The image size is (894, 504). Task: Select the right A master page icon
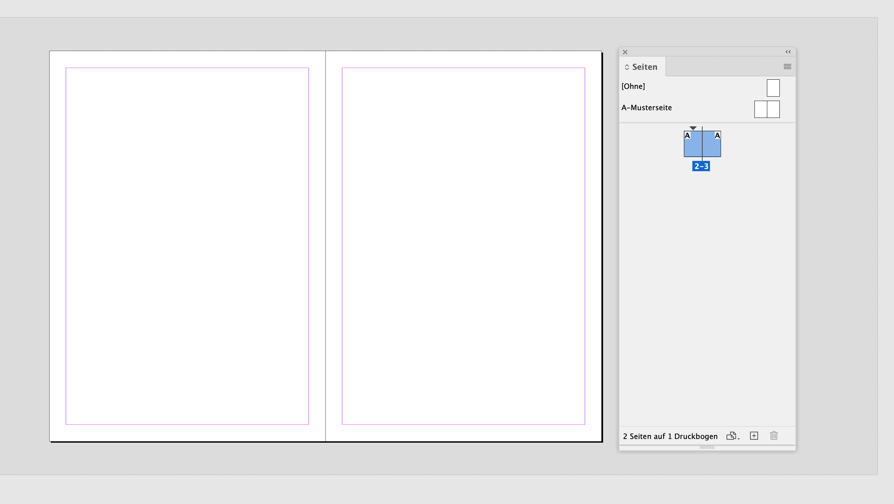712,143
